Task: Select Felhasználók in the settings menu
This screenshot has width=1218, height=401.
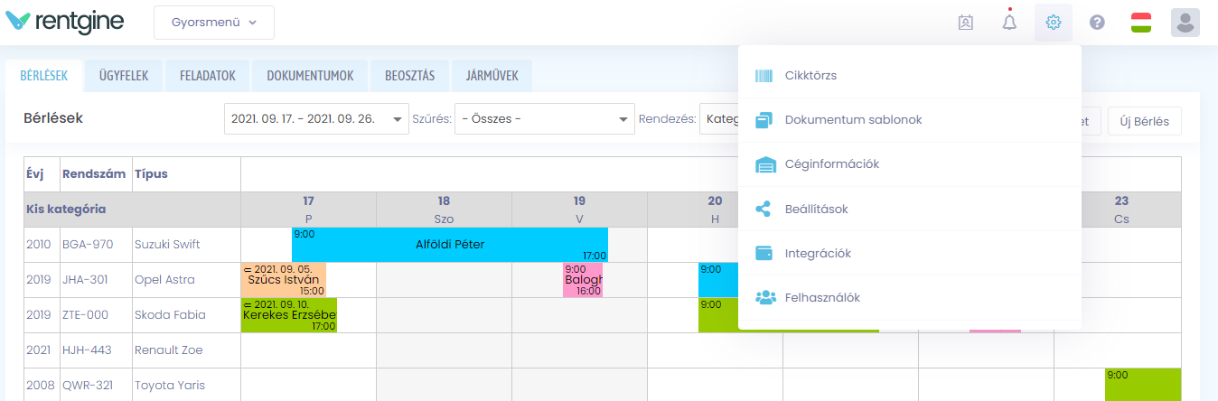Action: (822, 298)
